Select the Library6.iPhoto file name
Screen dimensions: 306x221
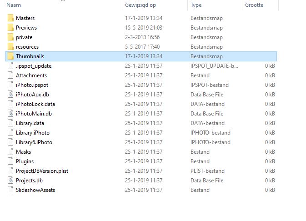(34, 142)
